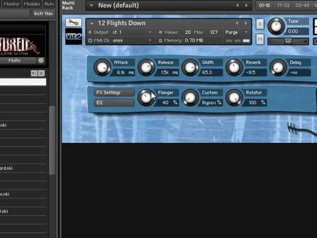This screenshot has height=238, width=317.
Task: Click the Rotator value 100 %
Action: 256,102
